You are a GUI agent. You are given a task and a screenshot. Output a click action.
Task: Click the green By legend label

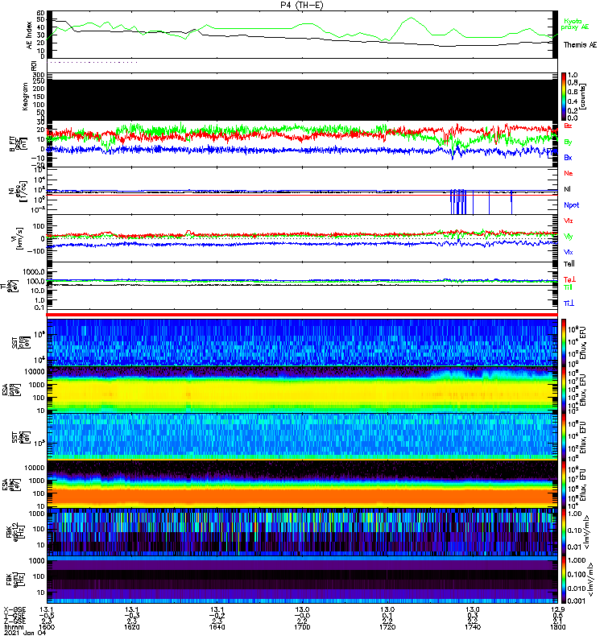tap(568, 142)
